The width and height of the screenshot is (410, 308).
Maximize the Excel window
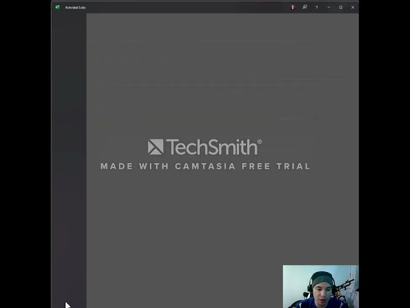tap(341, 7)
